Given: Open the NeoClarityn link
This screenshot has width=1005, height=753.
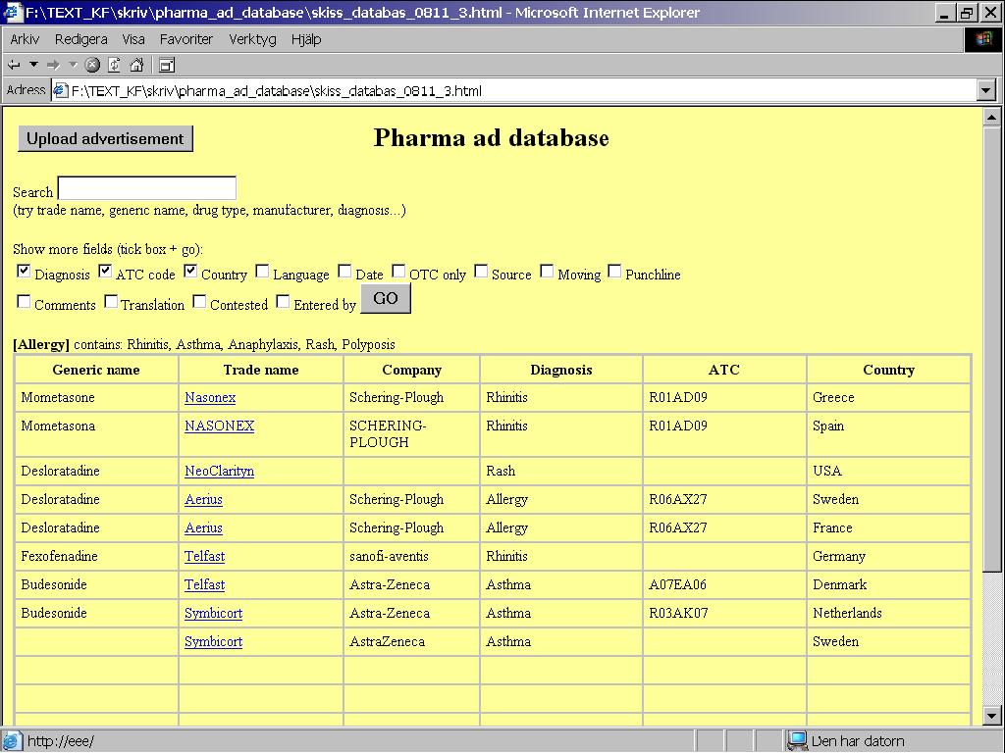Looking at the screenshot, I should (219, 472).
